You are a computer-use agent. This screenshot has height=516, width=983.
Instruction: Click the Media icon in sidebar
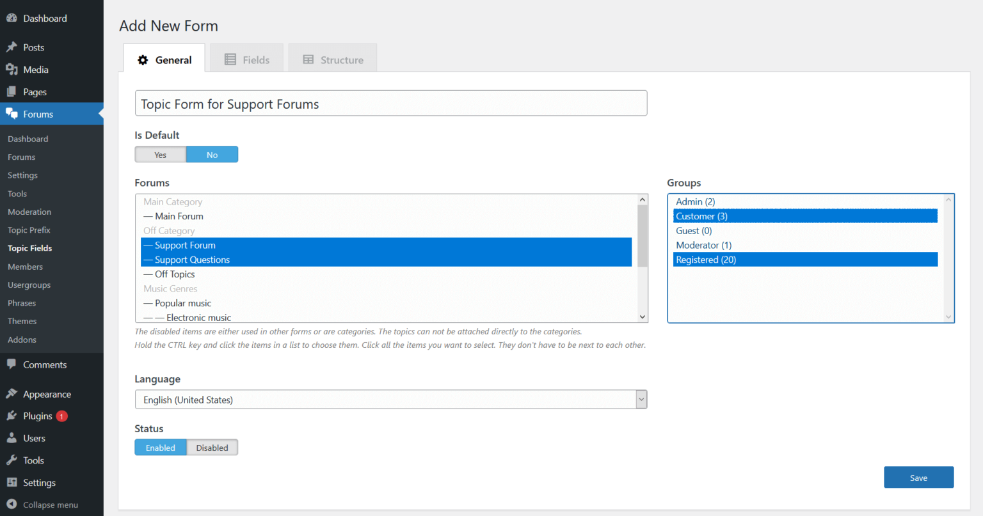click(12, 70)
